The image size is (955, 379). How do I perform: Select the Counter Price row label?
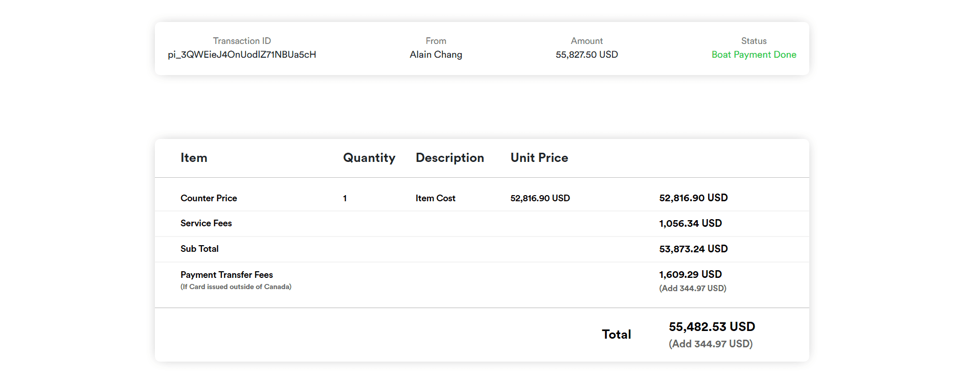pyautogui.click(x=209, y=198)
